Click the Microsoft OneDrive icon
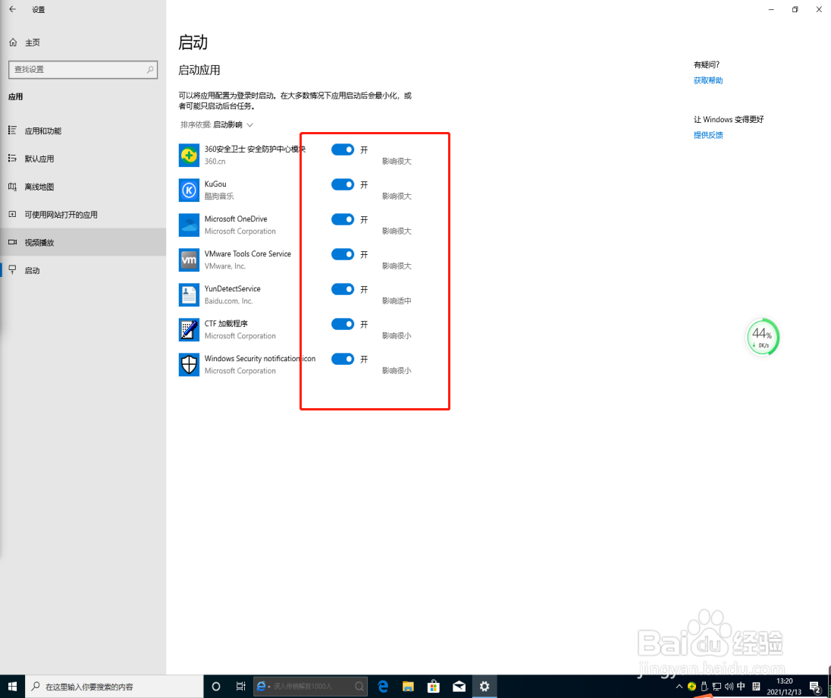Screen dimensions: 831x698 (189, 225)
